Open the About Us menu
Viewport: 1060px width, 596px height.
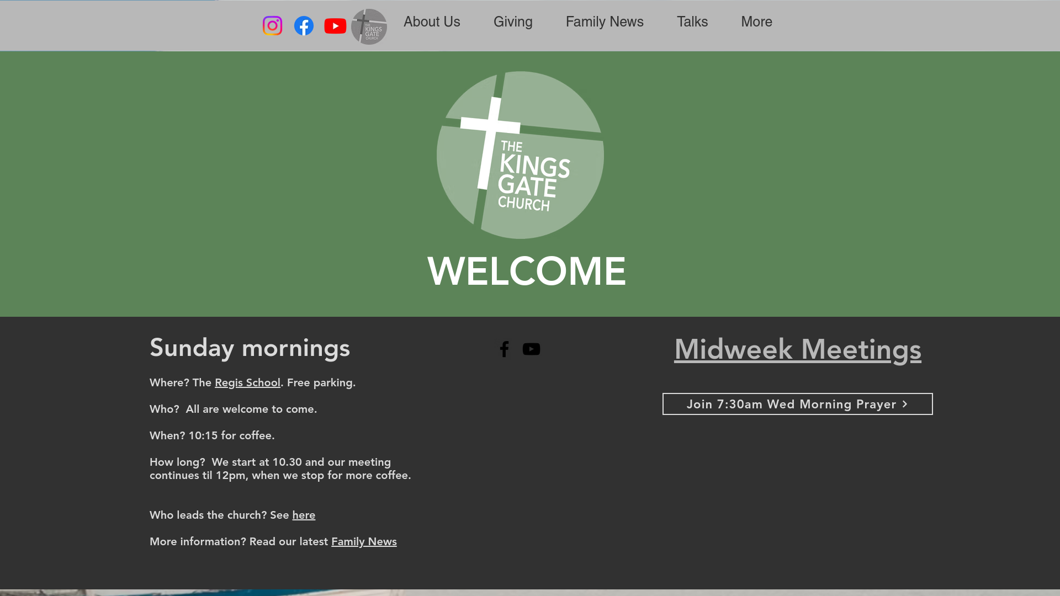click(x=432, y=22)
